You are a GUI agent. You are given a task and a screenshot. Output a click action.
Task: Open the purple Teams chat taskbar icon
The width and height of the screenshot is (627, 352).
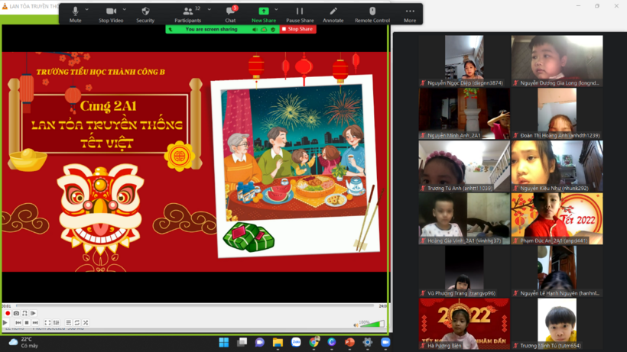click(260, 342)
